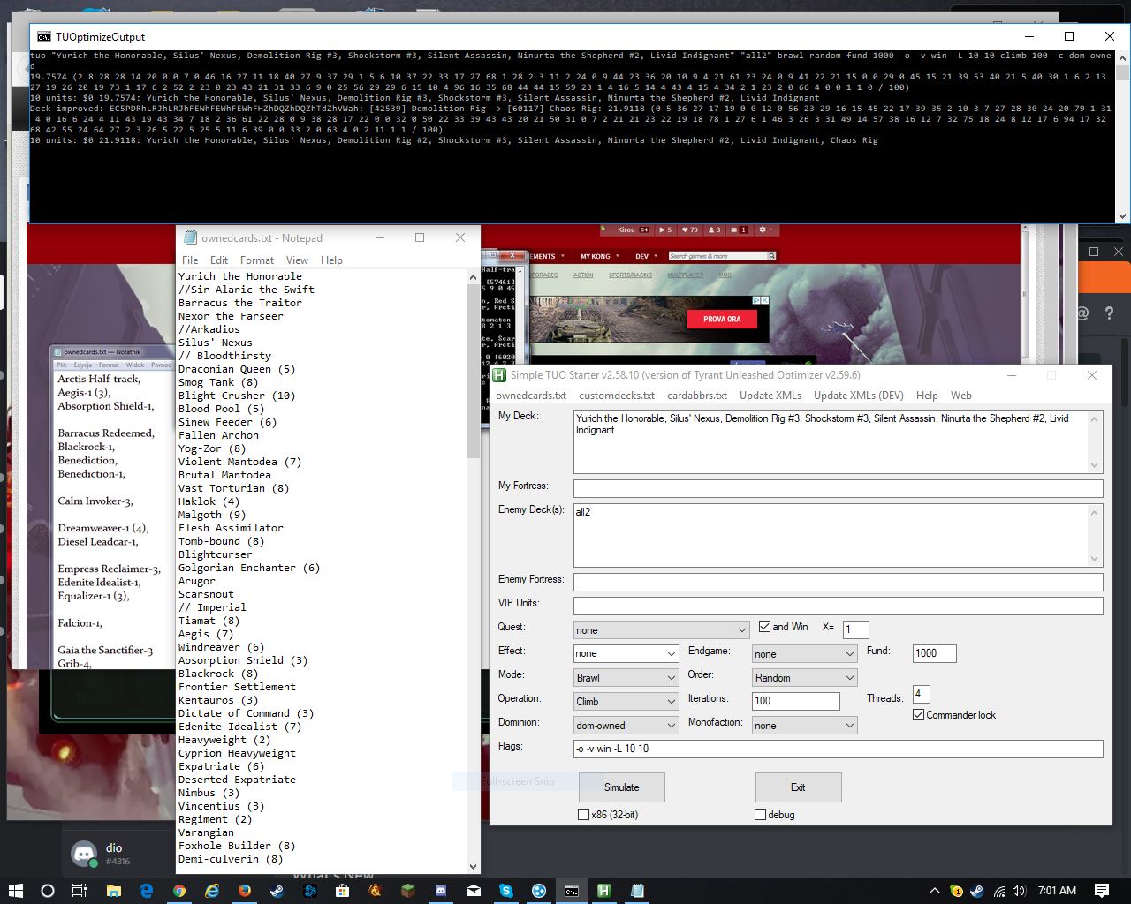Open cardabbrs.txt menu in TUO Starter
Image resolution: width=1131 pixels, height=904 pixels.
[x=697, y=395]
